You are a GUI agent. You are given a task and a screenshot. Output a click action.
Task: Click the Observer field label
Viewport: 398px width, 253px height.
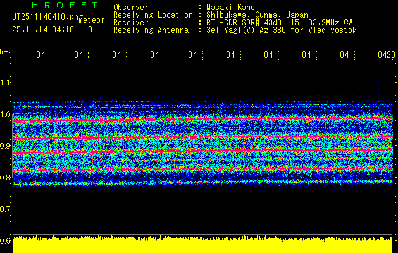pos(131,8)
